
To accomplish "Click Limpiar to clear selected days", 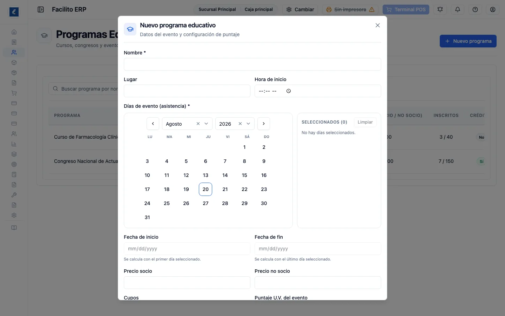I will point(365,122).
